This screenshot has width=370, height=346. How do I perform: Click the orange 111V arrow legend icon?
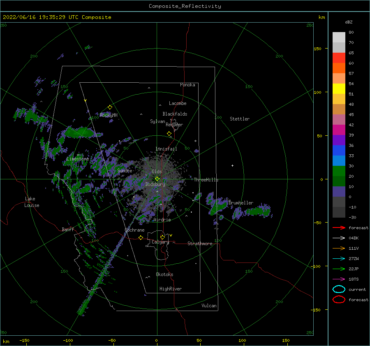339,248
